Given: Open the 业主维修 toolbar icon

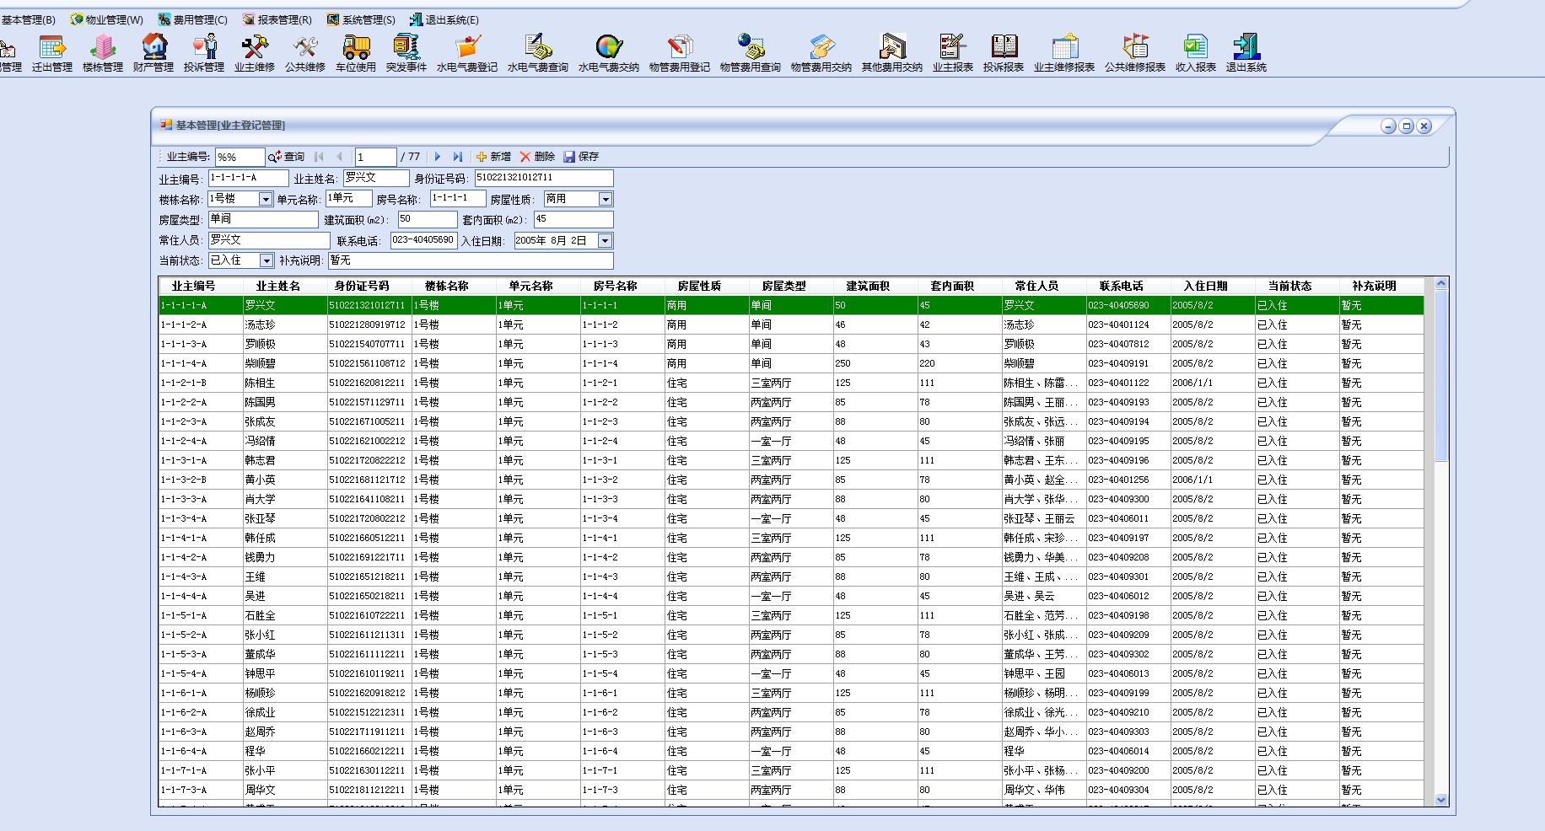Looking at the screenshot, I should [255, 53].
